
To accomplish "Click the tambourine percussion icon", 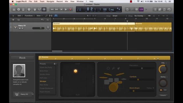I will [x=108, y=68].
